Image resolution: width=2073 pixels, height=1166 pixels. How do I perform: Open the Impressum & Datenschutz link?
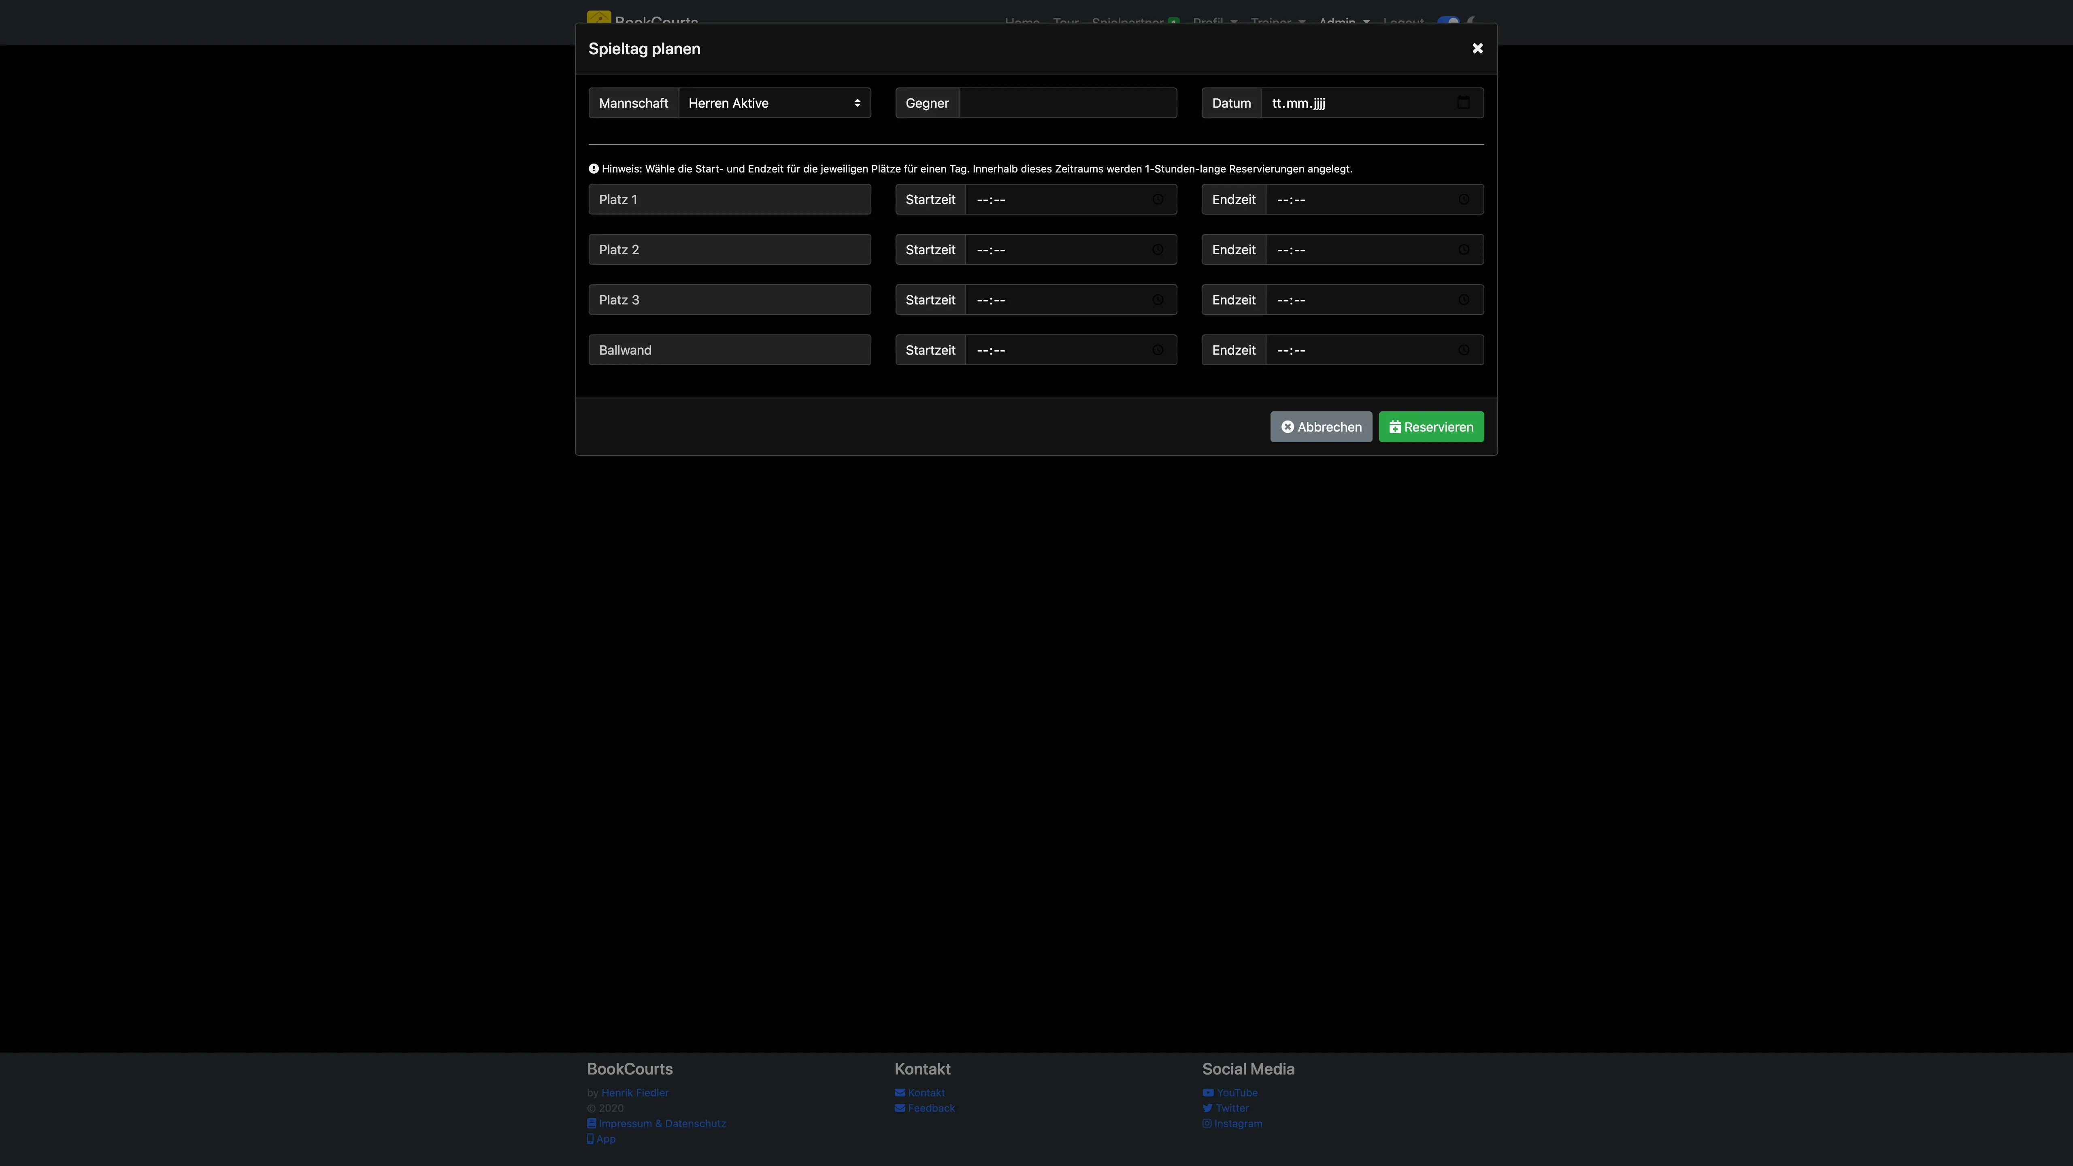[656, 1123]
